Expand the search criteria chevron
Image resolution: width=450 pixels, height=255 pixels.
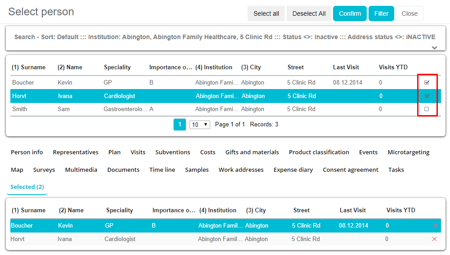434,47
